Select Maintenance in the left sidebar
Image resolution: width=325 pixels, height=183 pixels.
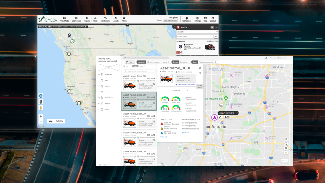pyautogui.click(x=109, y=98)
